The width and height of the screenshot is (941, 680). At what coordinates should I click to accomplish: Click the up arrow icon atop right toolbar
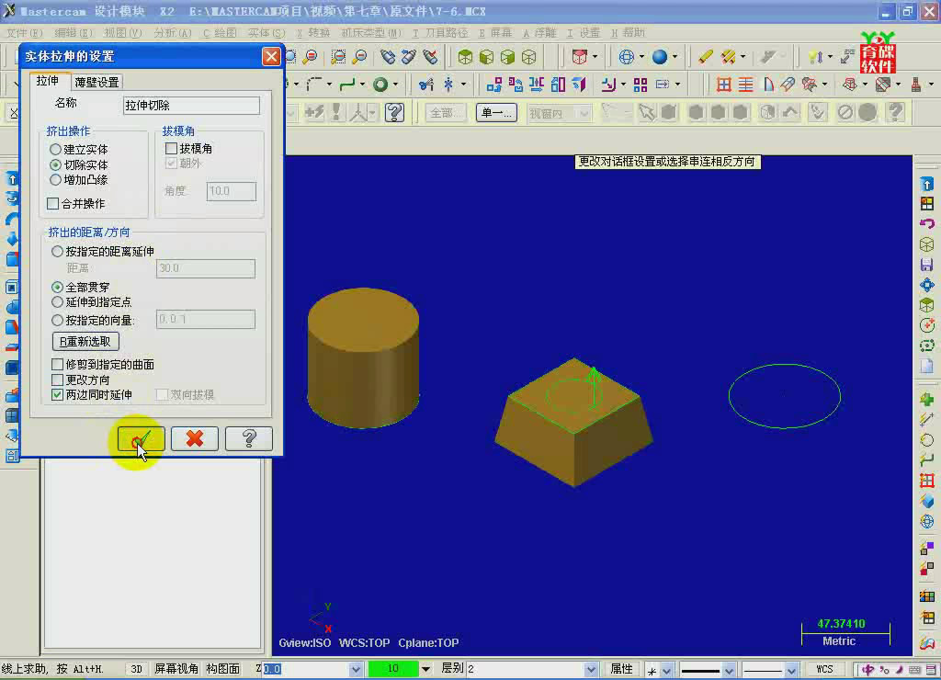click(927, 184)
